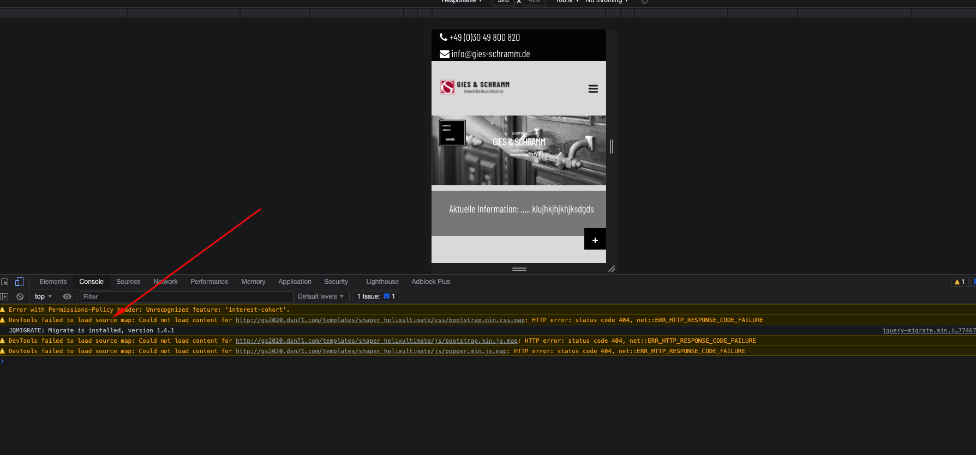
Task: Click the Gies & Schramm logo
Action: (475, 87)
